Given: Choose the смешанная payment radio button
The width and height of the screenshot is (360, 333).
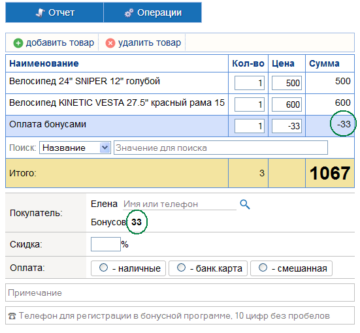Looking at the screenshot, I should (263, 267).
